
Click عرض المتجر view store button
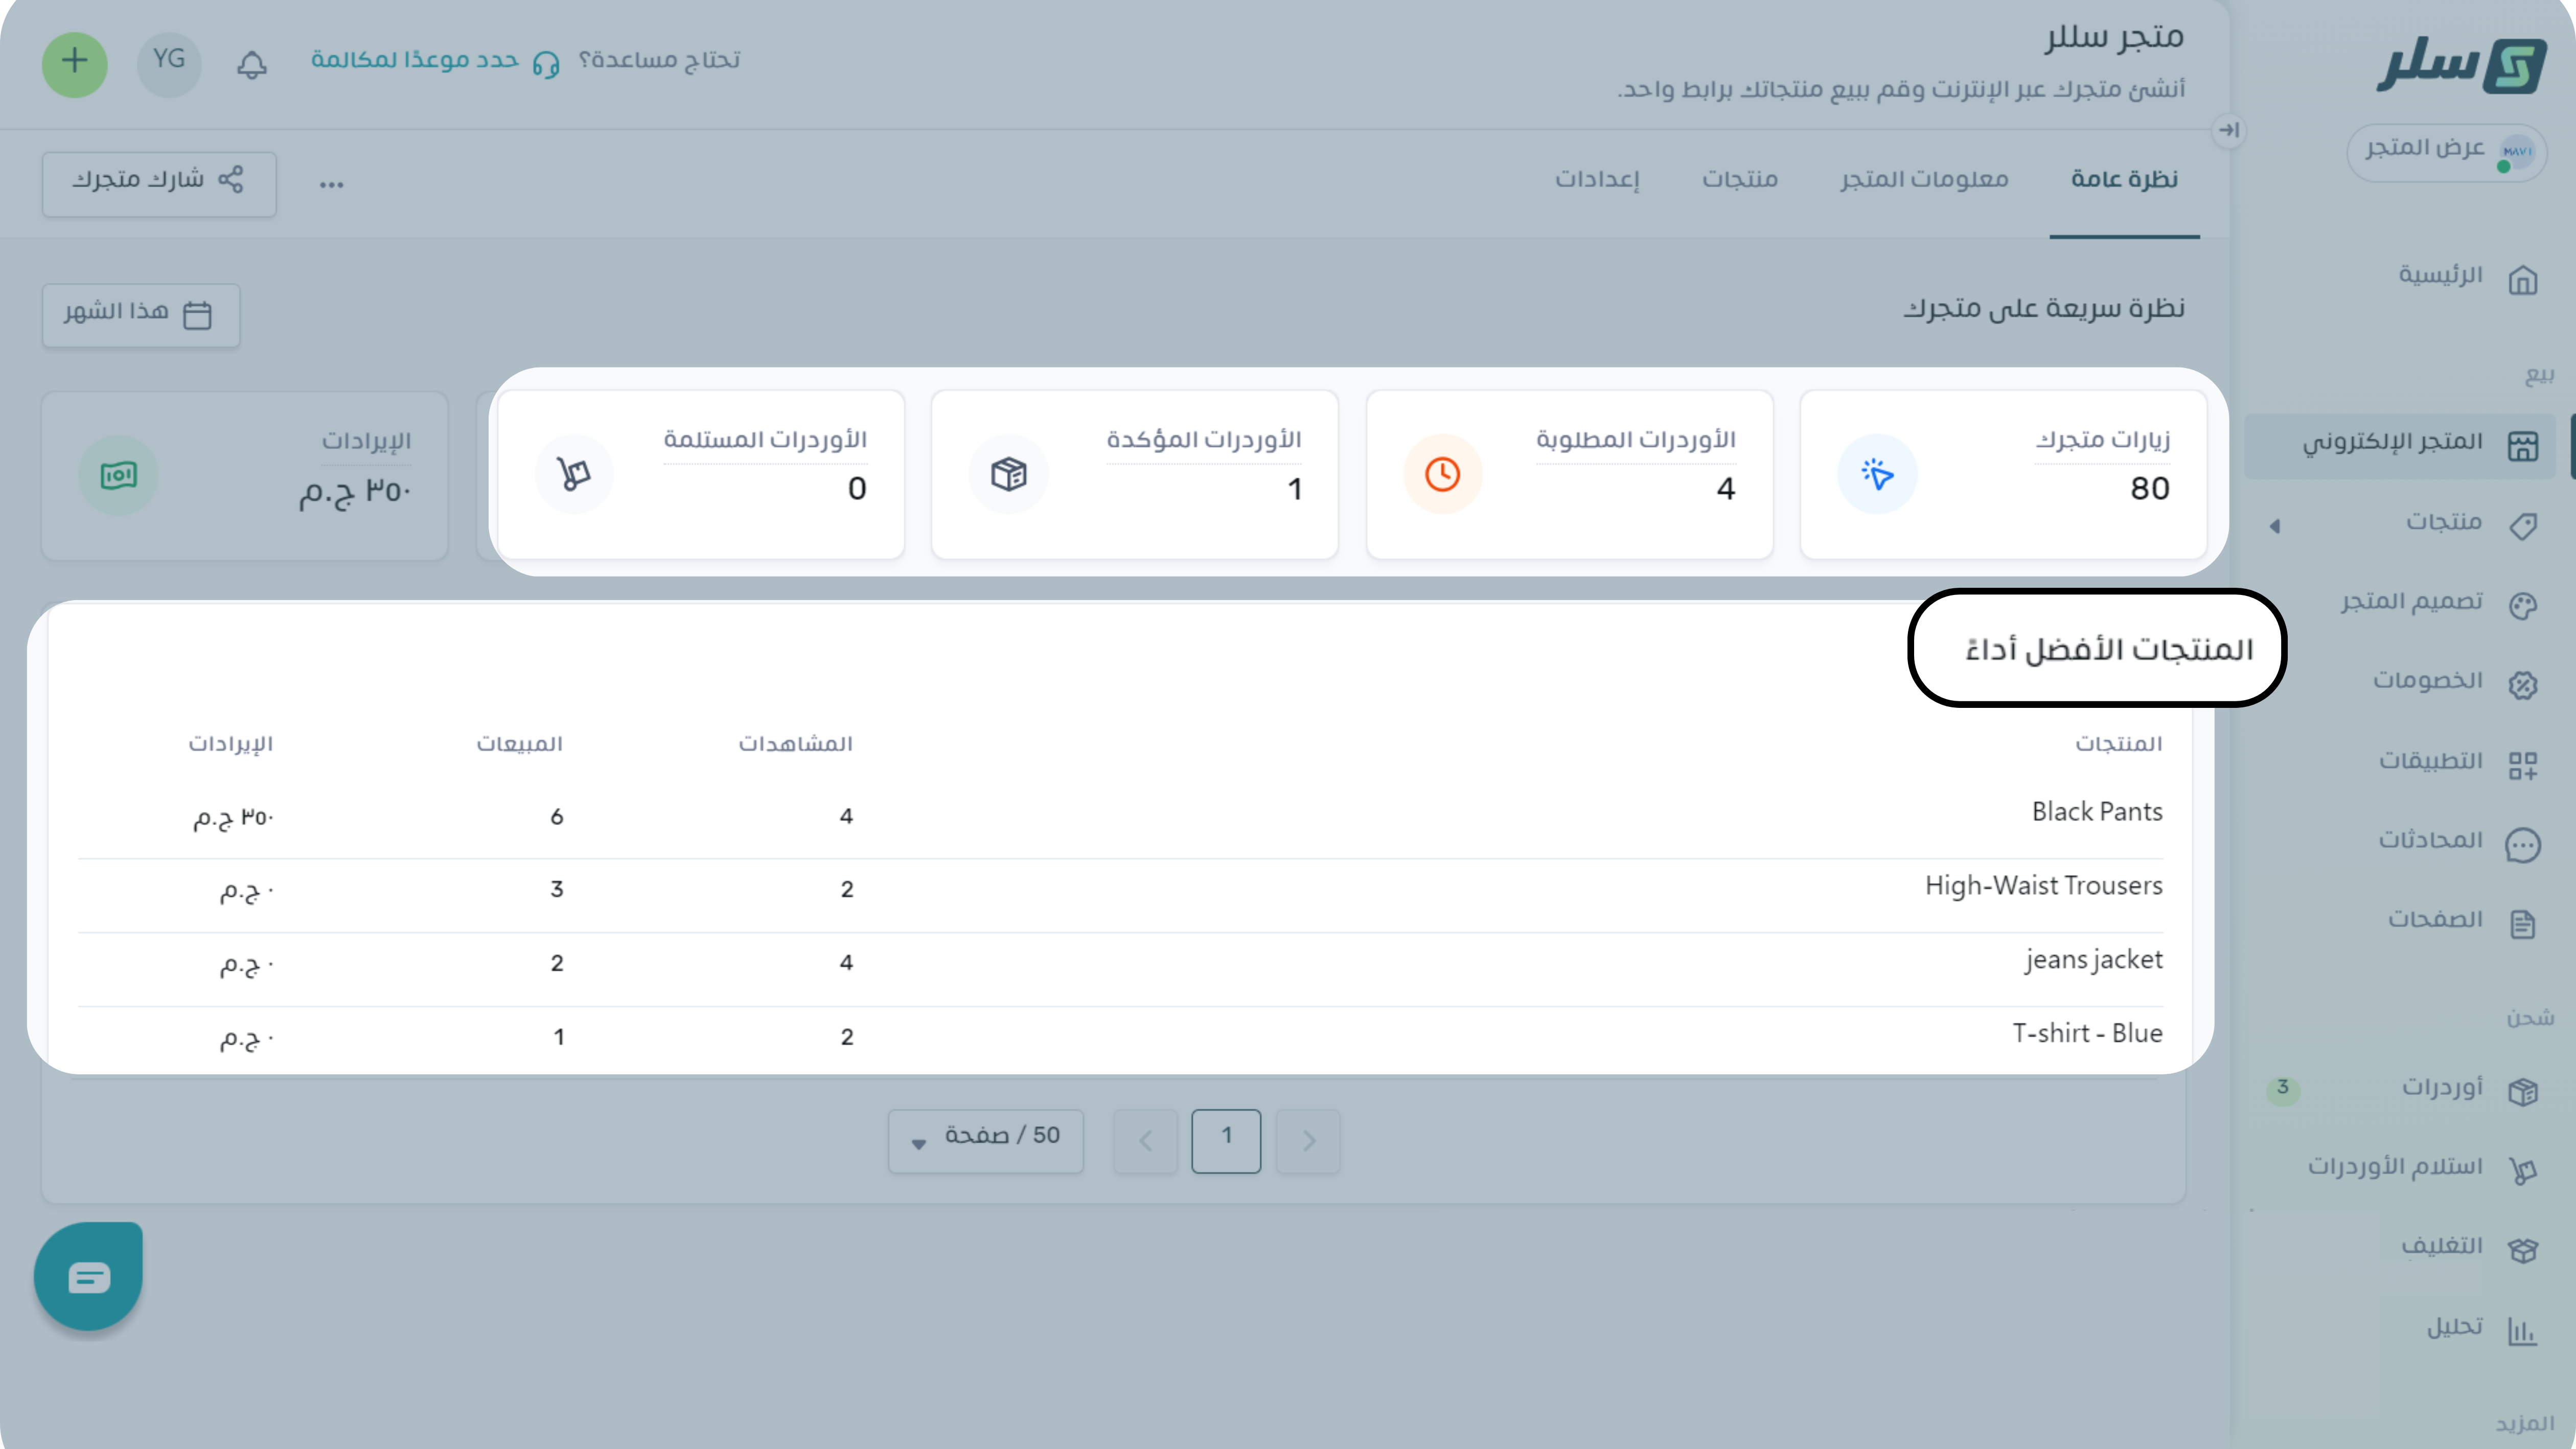click(x=2446, y=151)
